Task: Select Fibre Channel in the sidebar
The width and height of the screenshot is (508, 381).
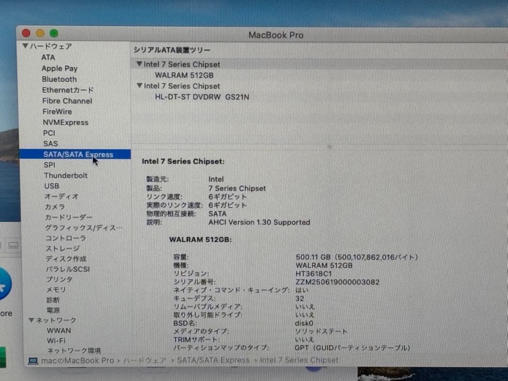Action: point(67,101)
